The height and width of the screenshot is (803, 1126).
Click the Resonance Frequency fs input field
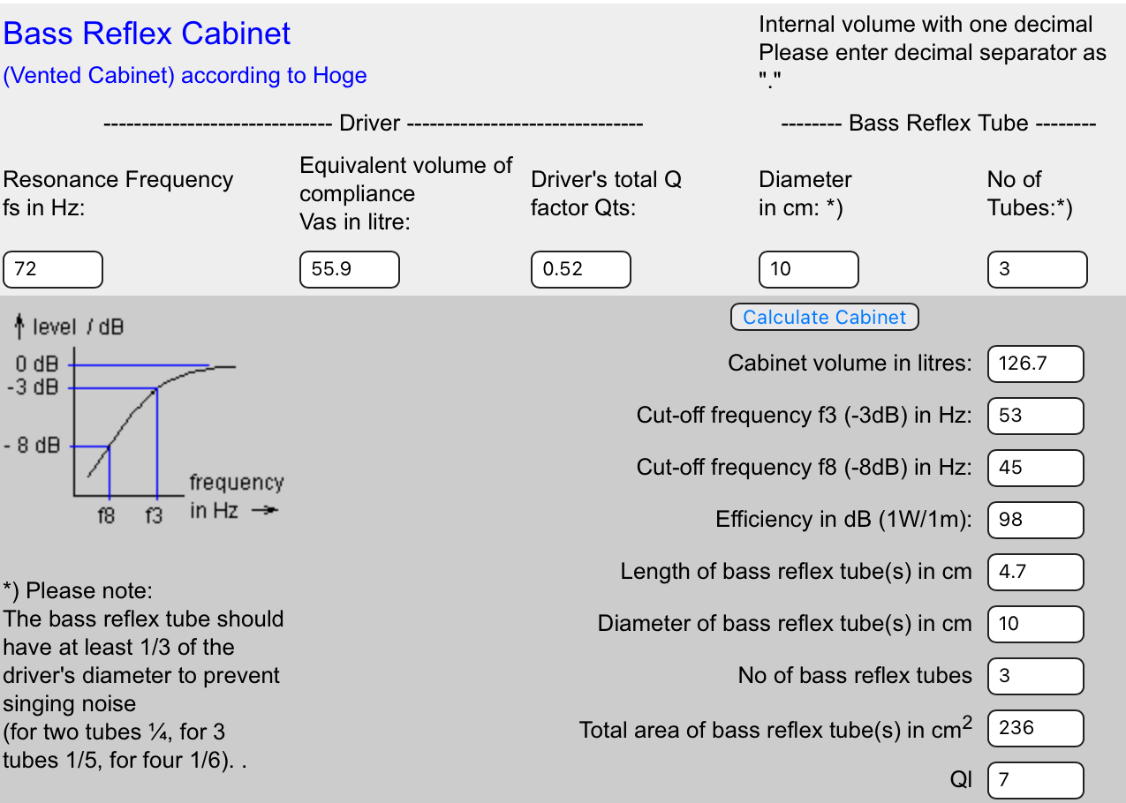point(53,269)
